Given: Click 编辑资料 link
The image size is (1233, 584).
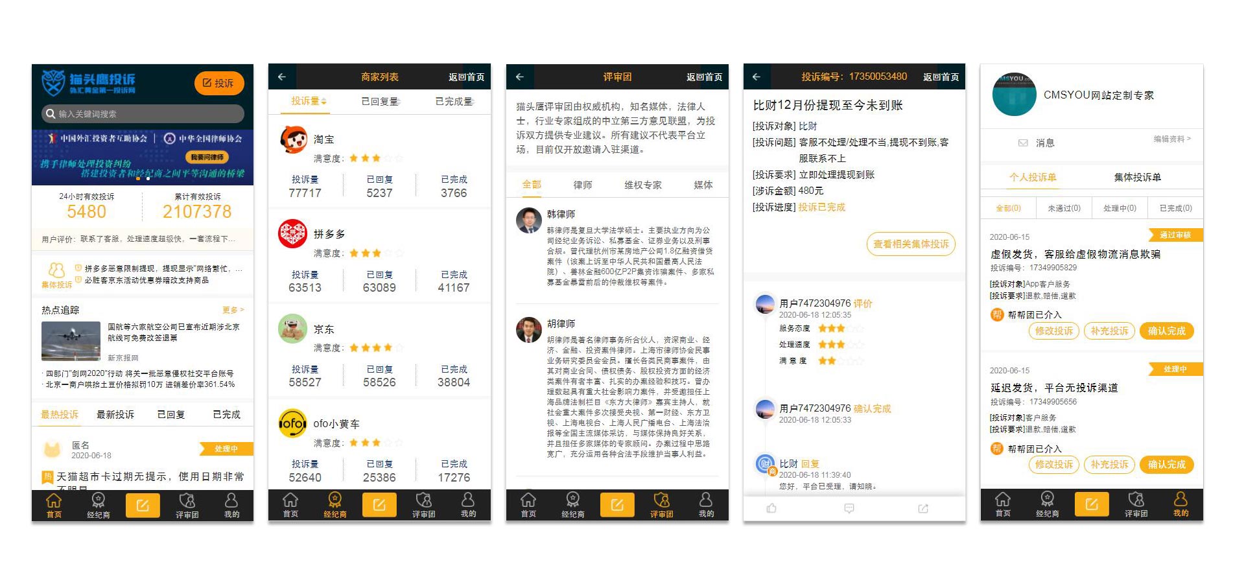Looking at the screenshot, I should [x=1172, y=139].
